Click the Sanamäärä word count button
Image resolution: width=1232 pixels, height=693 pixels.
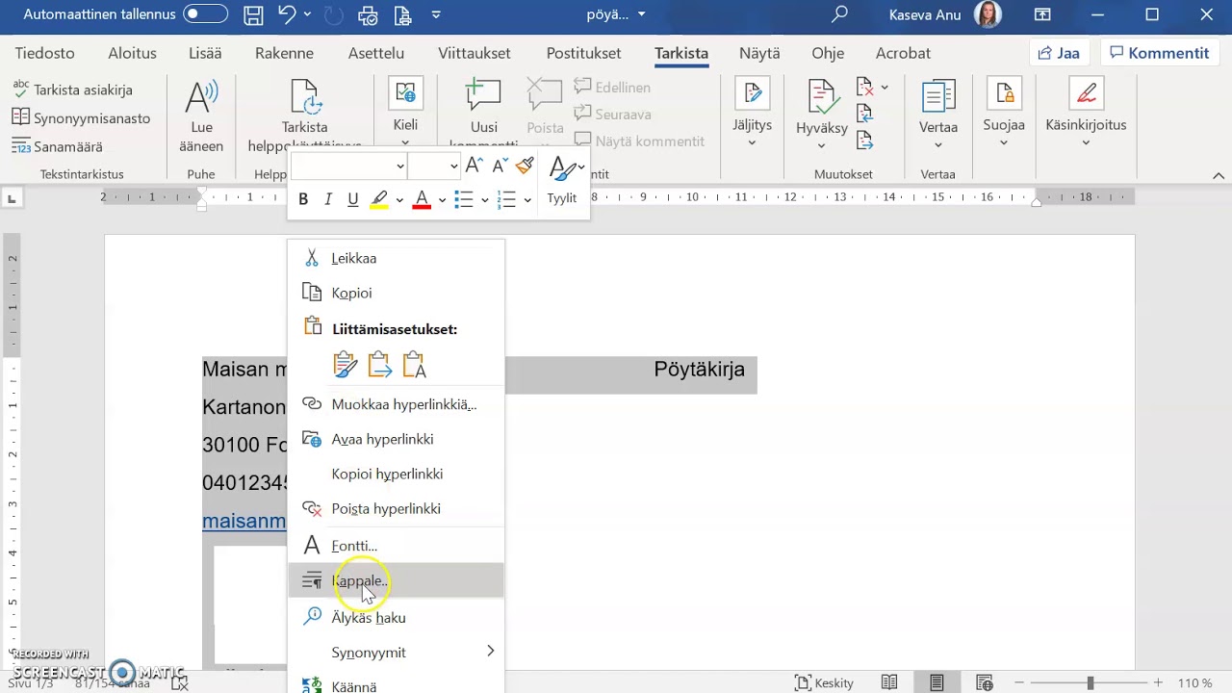57,147
